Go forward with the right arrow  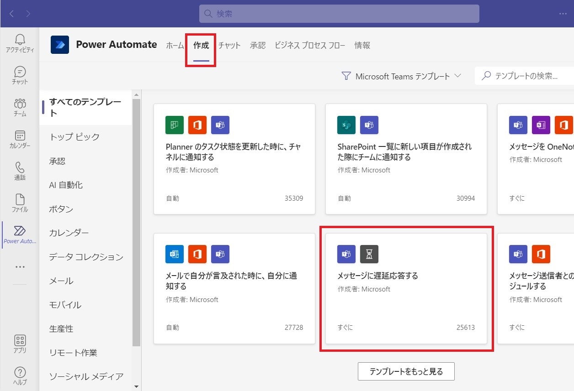(x=28, y=14)
